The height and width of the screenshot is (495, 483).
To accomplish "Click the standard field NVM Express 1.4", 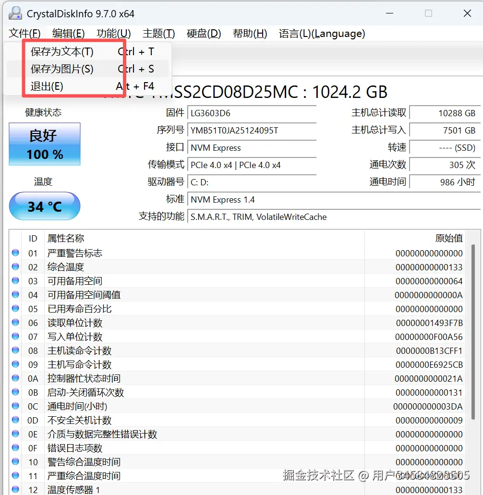I will click(334, 200).
